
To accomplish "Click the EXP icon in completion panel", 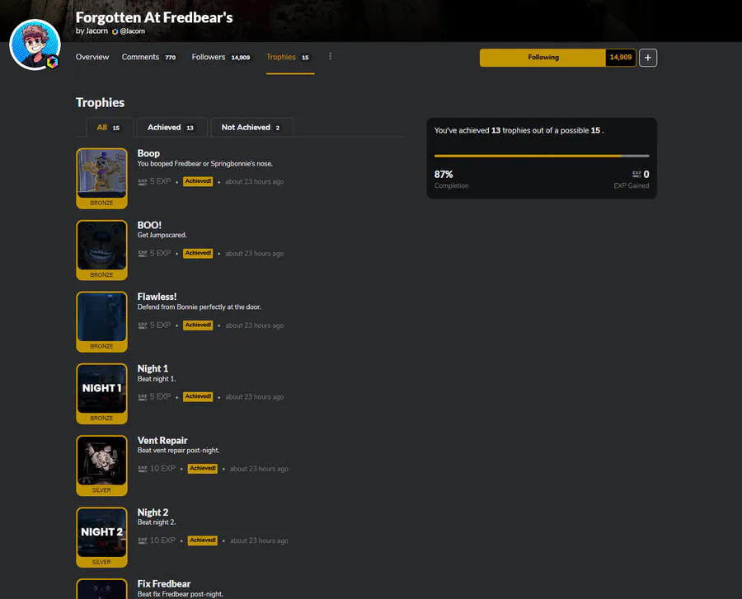I will click(x=636, y=174).
